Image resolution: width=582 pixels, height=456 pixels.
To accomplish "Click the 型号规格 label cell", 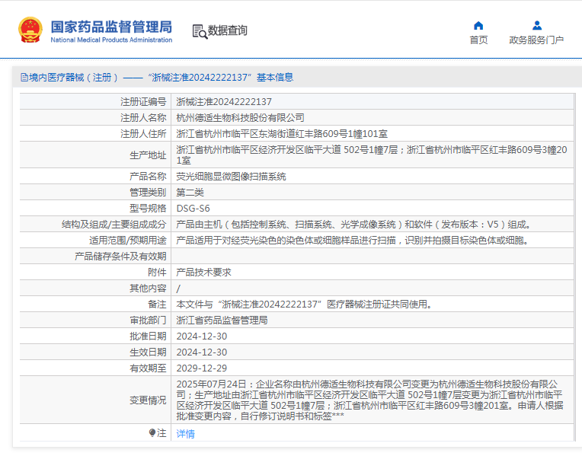I will [95, 208].
